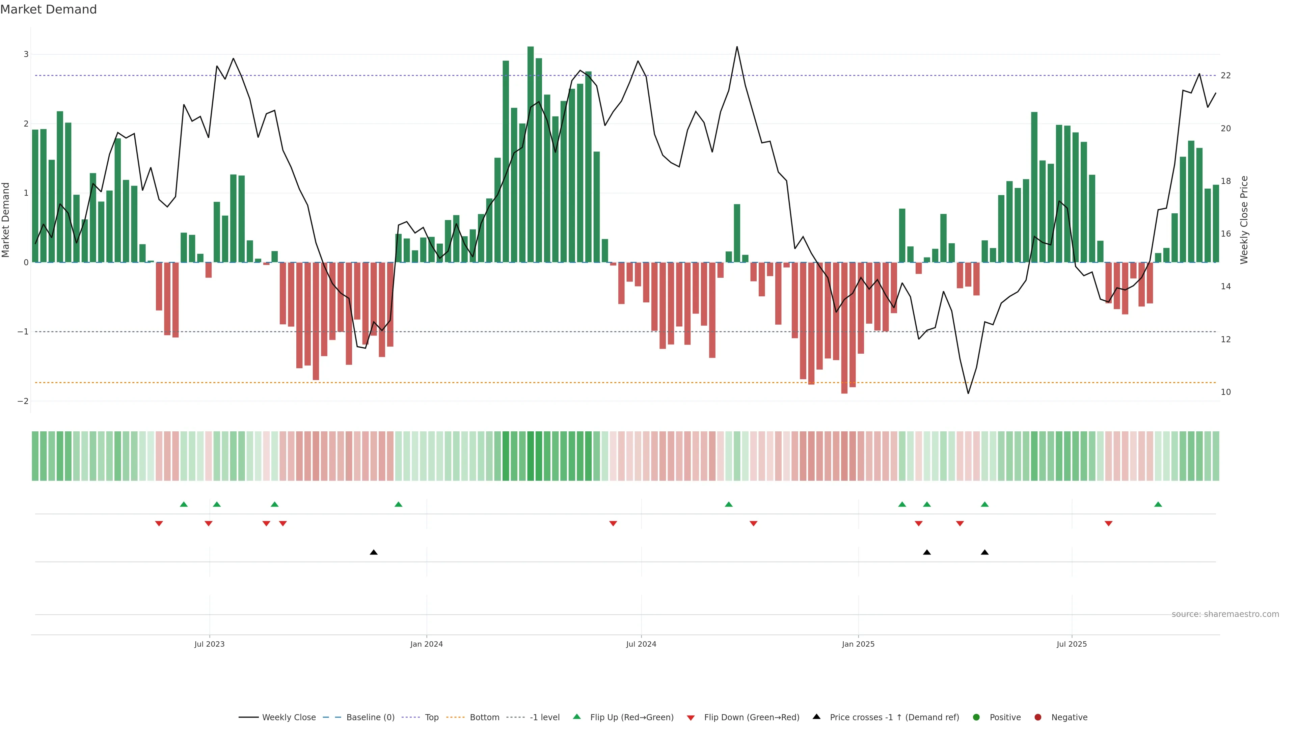Viewport: 1296px width, 729px height.
Task: Toggle the Baseline (0) legend entry
Action: [370, 718]
